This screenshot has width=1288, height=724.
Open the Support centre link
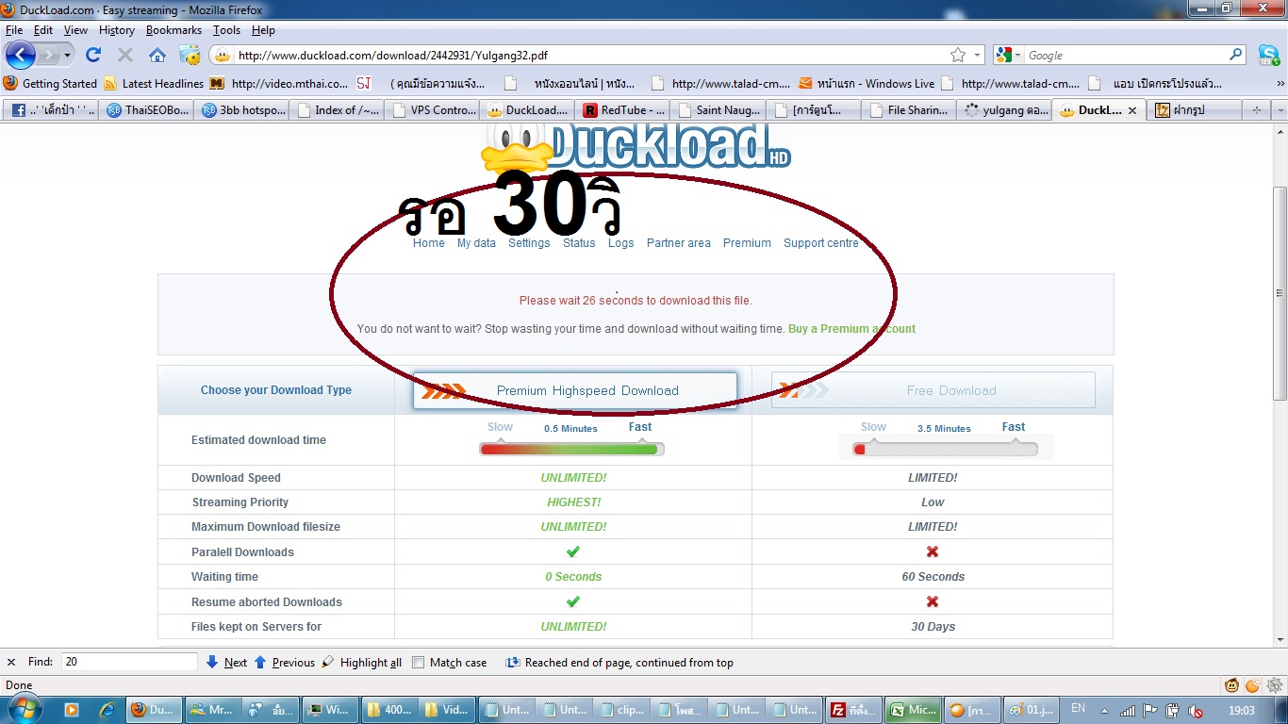coord(821,243)
